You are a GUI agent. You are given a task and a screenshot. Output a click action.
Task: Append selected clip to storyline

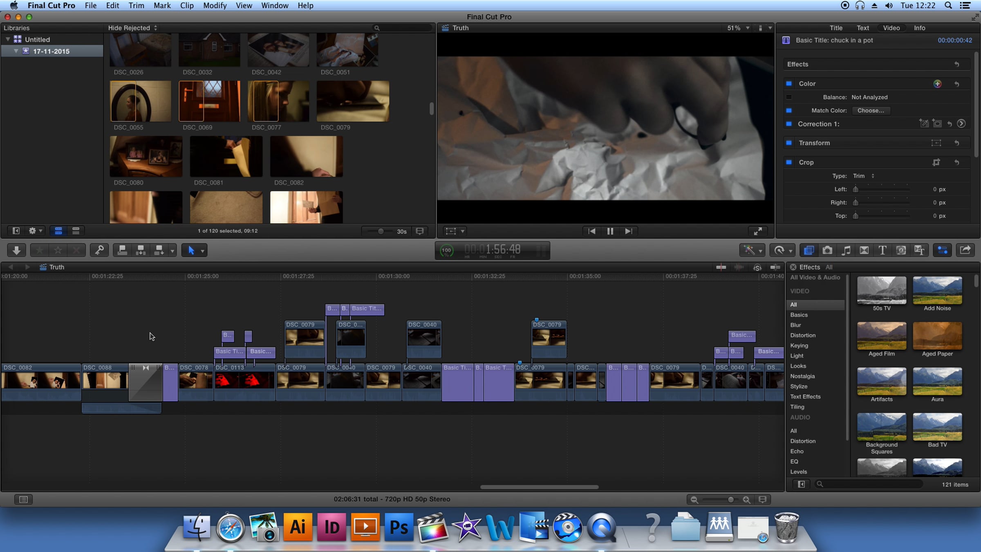click(159, 250)
